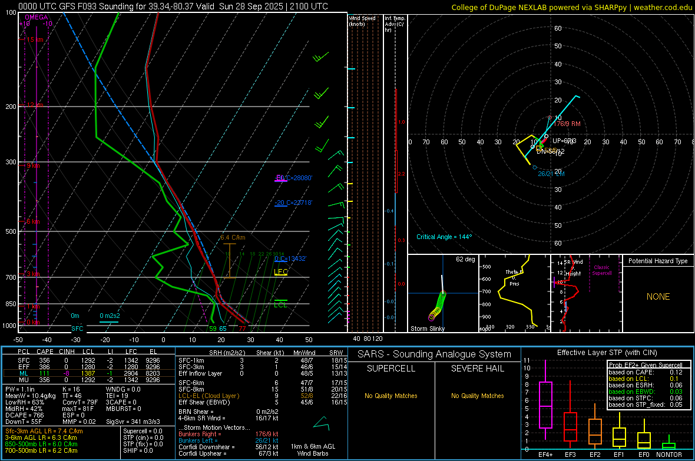Viewport: 695px width, 461px height.
Task: Click the 850 pressure level label
Action: (11, 304)
